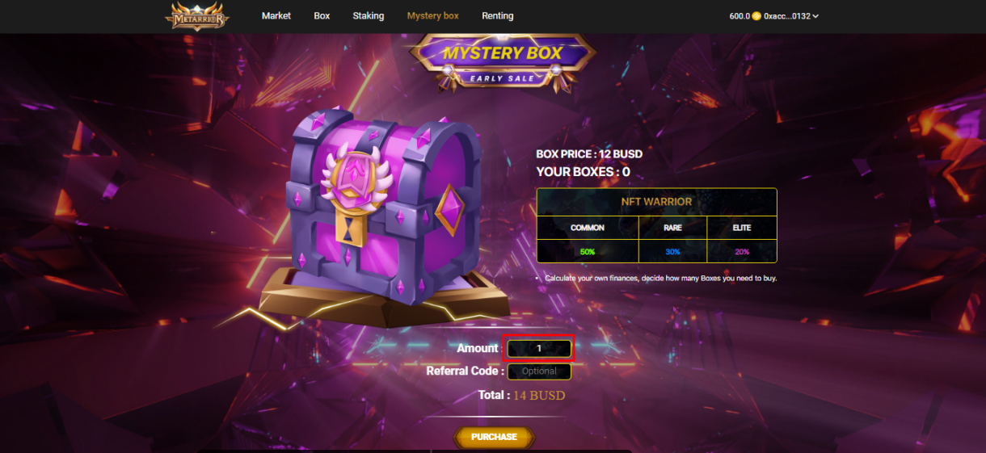Click the PURCHASE button
Image resolution: width=986 pixels, height=453 pixels.
click(494, 437)
